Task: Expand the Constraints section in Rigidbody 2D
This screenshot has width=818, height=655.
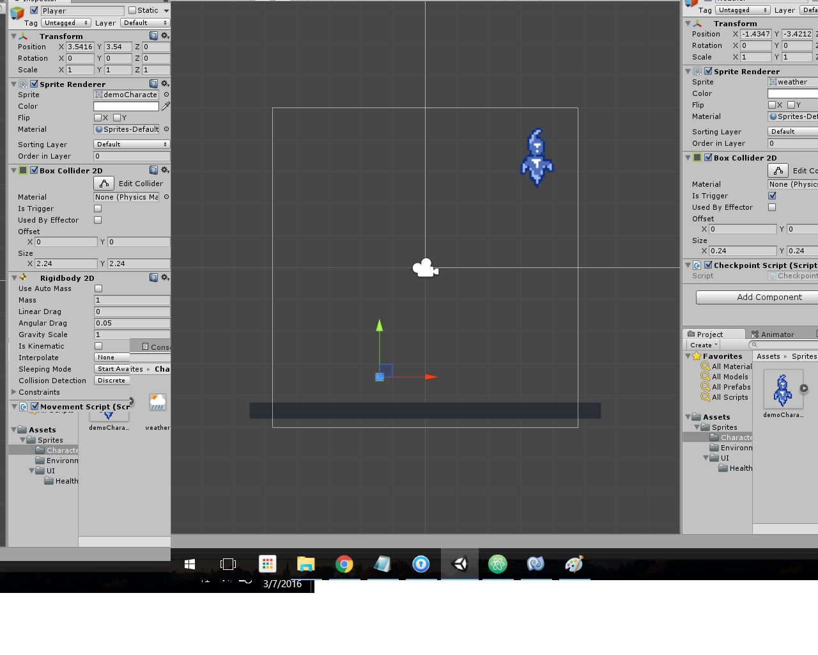Action: point(14,392)
